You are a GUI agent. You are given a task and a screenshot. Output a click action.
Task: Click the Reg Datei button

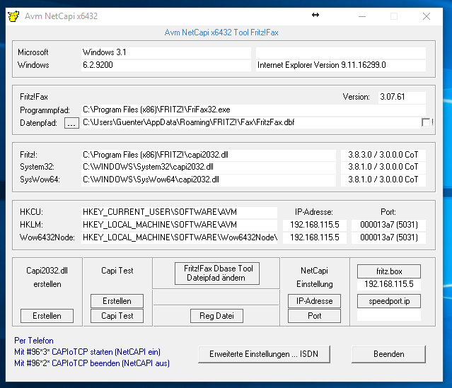pos(216,316)
